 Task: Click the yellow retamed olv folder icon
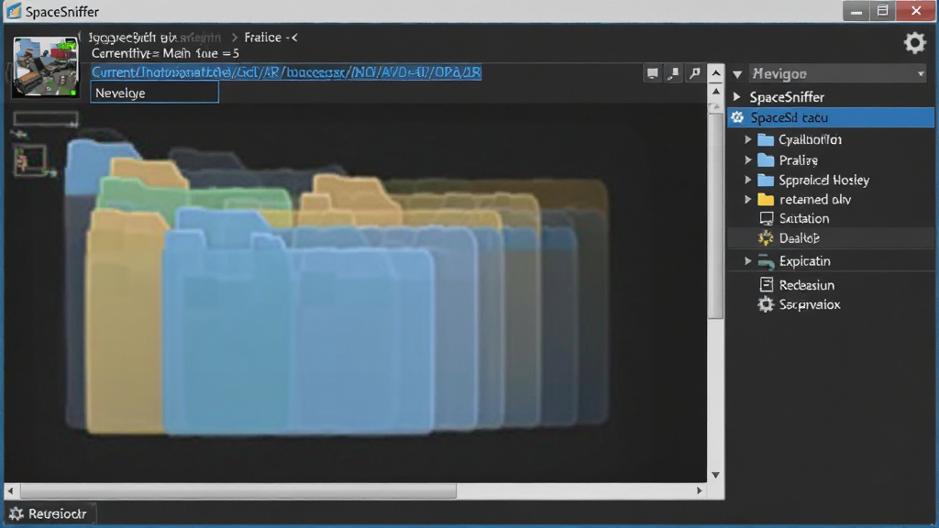[766, 199]
